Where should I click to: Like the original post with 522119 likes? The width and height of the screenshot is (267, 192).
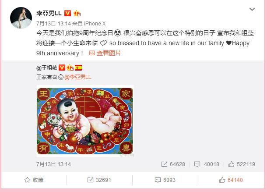point(242,164)
